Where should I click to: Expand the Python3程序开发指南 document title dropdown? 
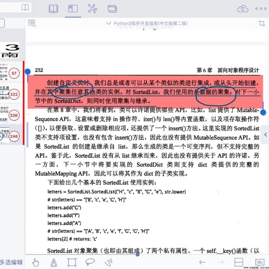[147, 23]
